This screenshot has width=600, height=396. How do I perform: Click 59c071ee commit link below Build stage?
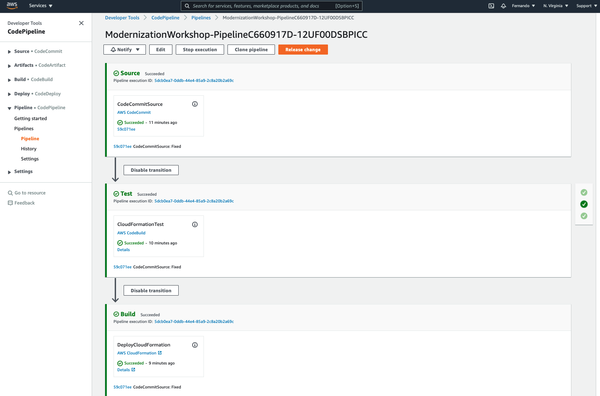click(x=122, y=387)
